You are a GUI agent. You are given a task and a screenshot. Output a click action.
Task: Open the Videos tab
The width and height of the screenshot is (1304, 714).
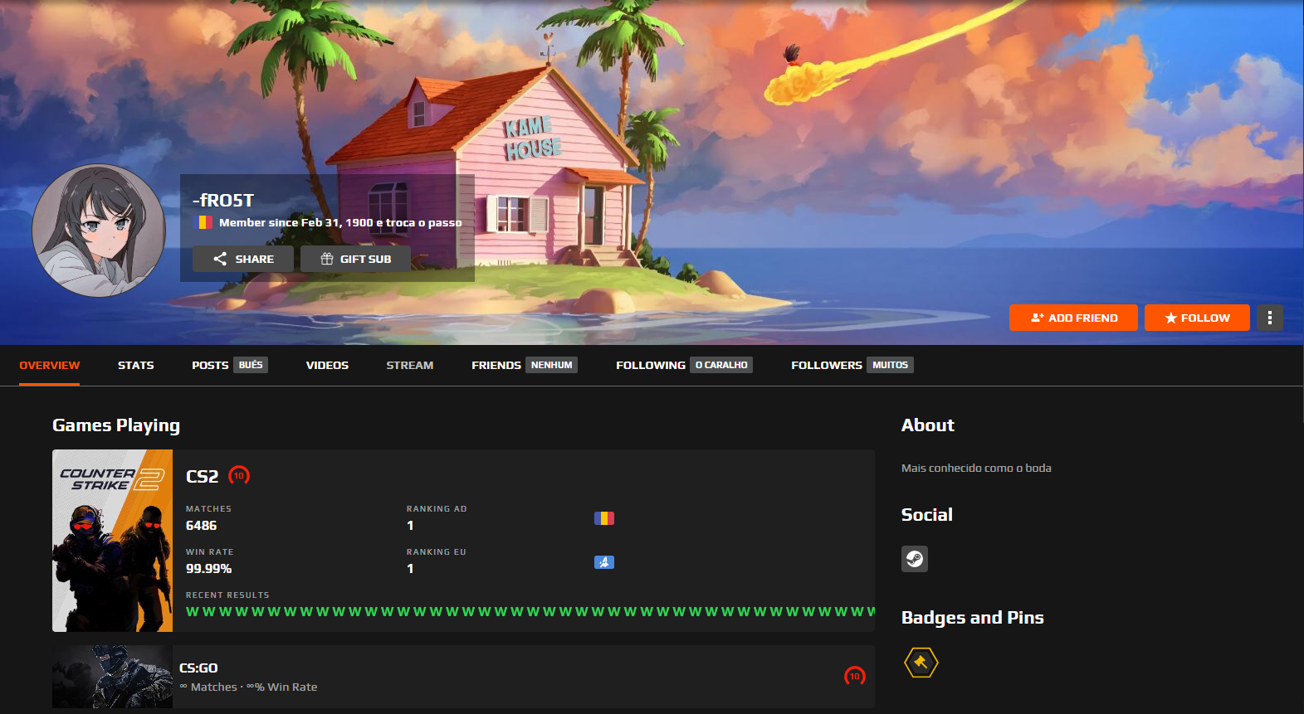pos(327,365)
